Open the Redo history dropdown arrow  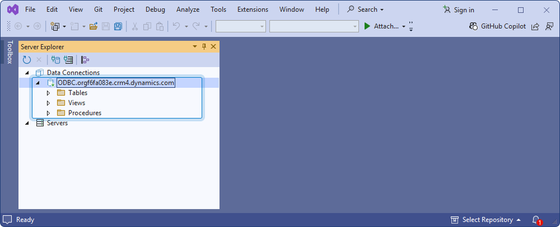coord(206,26)
